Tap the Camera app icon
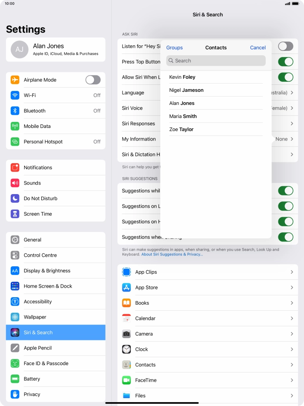The height and width of the screenshot is (406, 304). (x=126, y=334)
